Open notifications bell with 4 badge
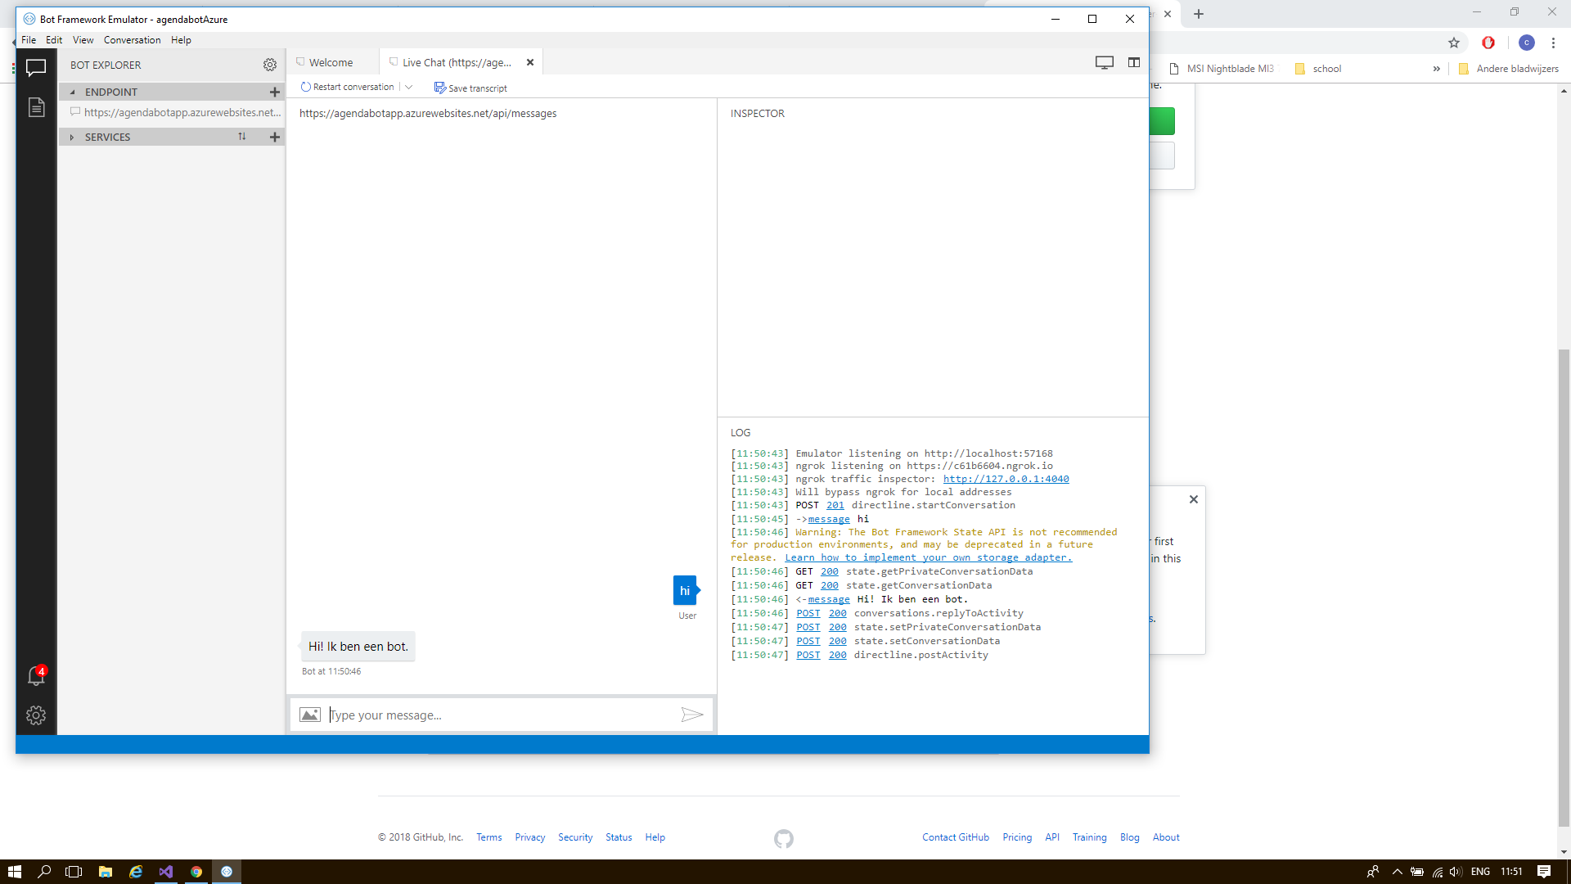 [x=36, y=675]
